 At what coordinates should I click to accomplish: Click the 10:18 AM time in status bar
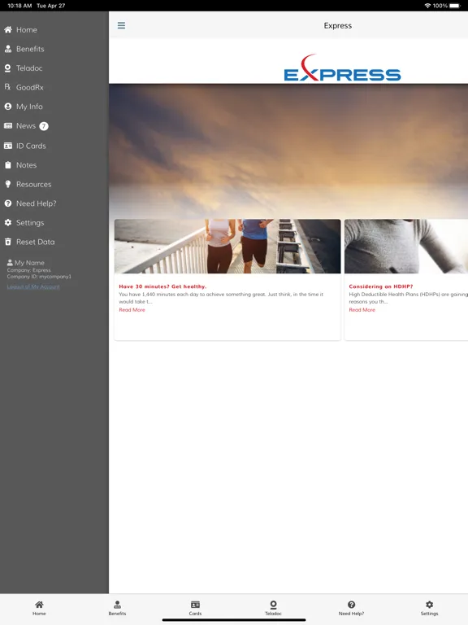[x=19, y=6]
